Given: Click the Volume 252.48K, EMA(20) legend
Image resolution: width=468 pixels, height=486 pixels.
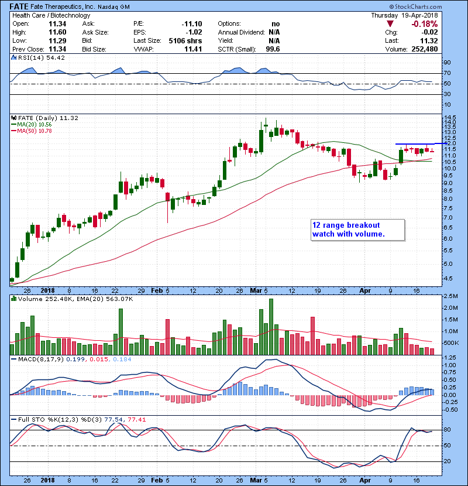Looking at the screenshot, I should coord(75,299).
